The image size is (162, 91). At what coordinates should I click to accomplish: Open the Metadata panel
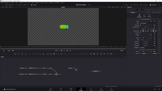144,5
